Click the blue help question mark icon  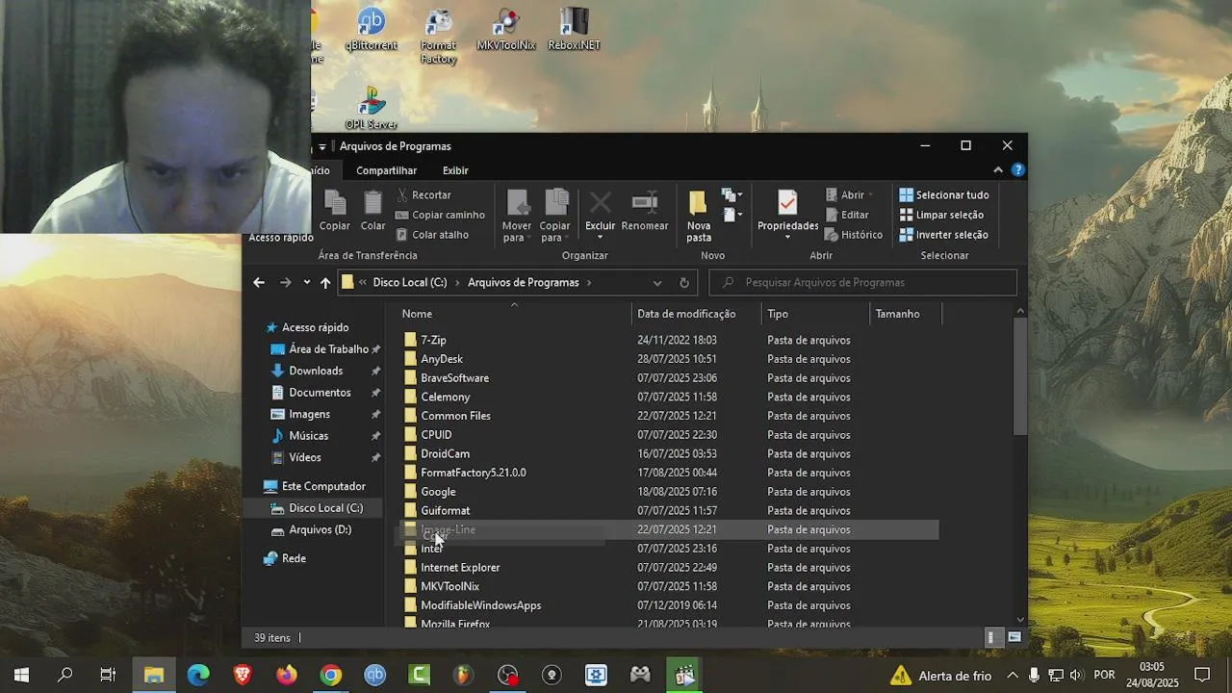click(x=1017, y=169)
